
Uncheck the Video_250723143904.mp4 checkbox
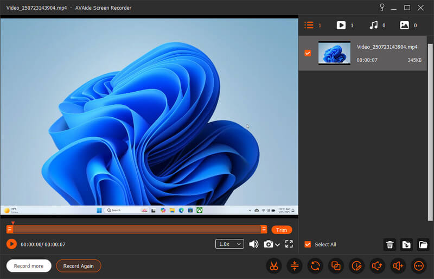point(308,53)
